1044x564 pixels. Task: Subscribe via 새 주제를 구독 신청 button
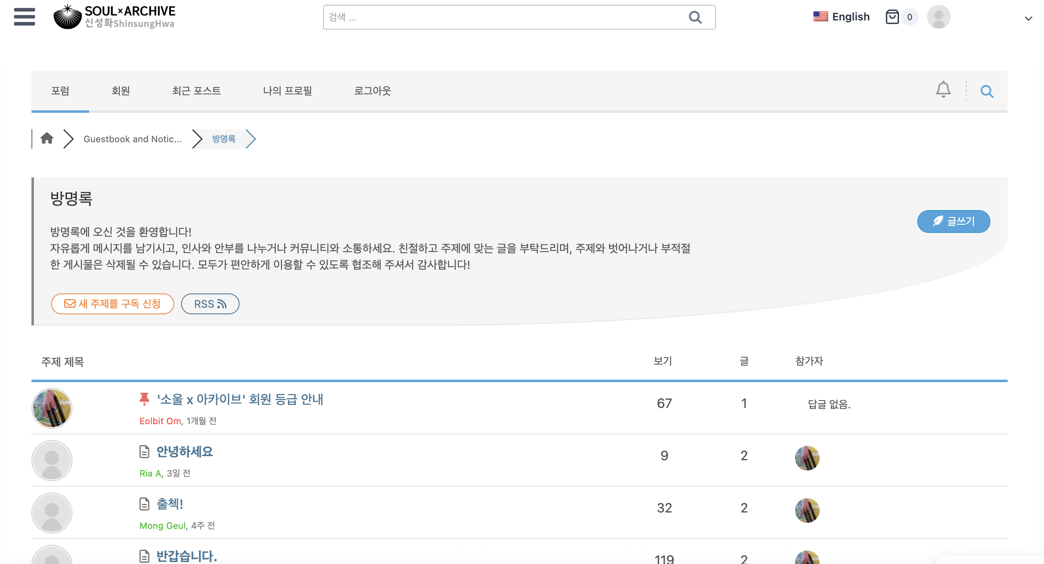pyautogui.click(x=112, y=304)
